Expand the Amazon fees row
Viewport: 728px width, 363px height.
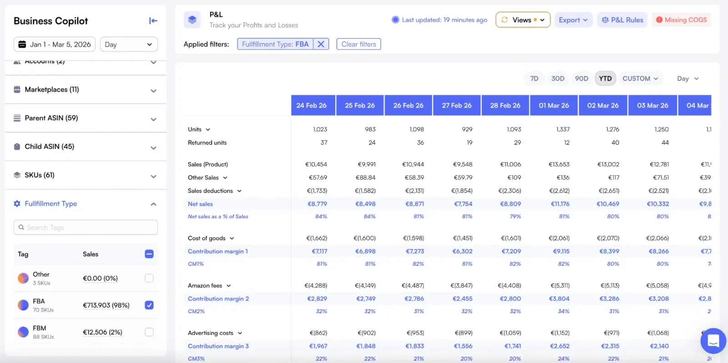228,286
